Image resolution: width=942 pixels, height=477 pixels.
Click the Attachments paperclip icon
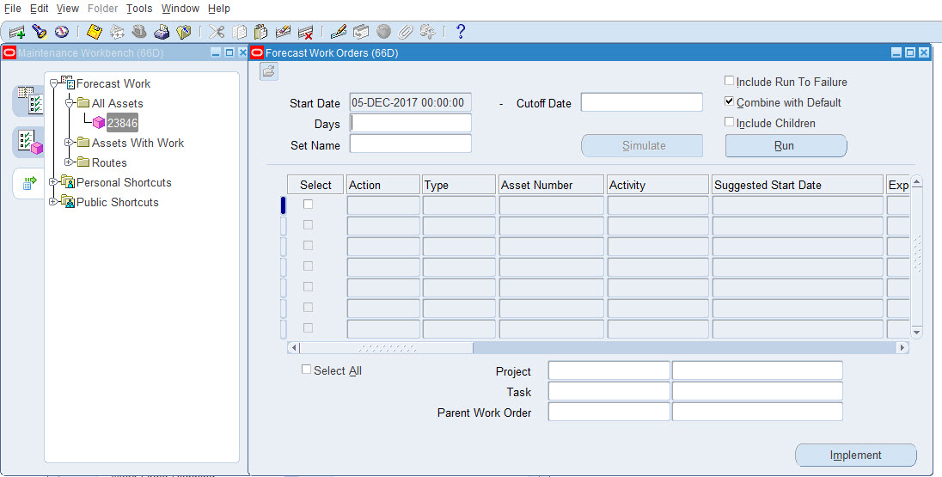click(406, 31)
